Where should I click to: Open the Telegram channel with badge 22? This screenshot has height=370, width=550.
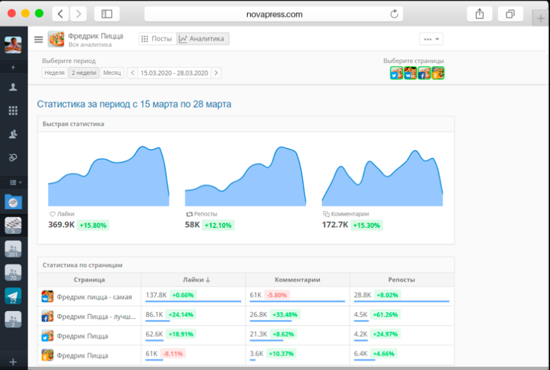pos(13,296)
